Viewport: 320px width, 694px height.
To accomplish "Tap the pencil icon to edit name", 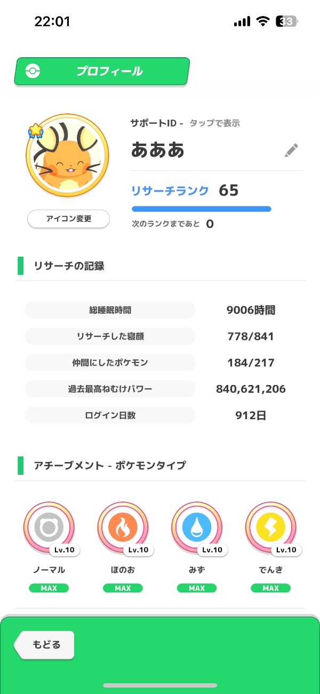I will (291, 151).
